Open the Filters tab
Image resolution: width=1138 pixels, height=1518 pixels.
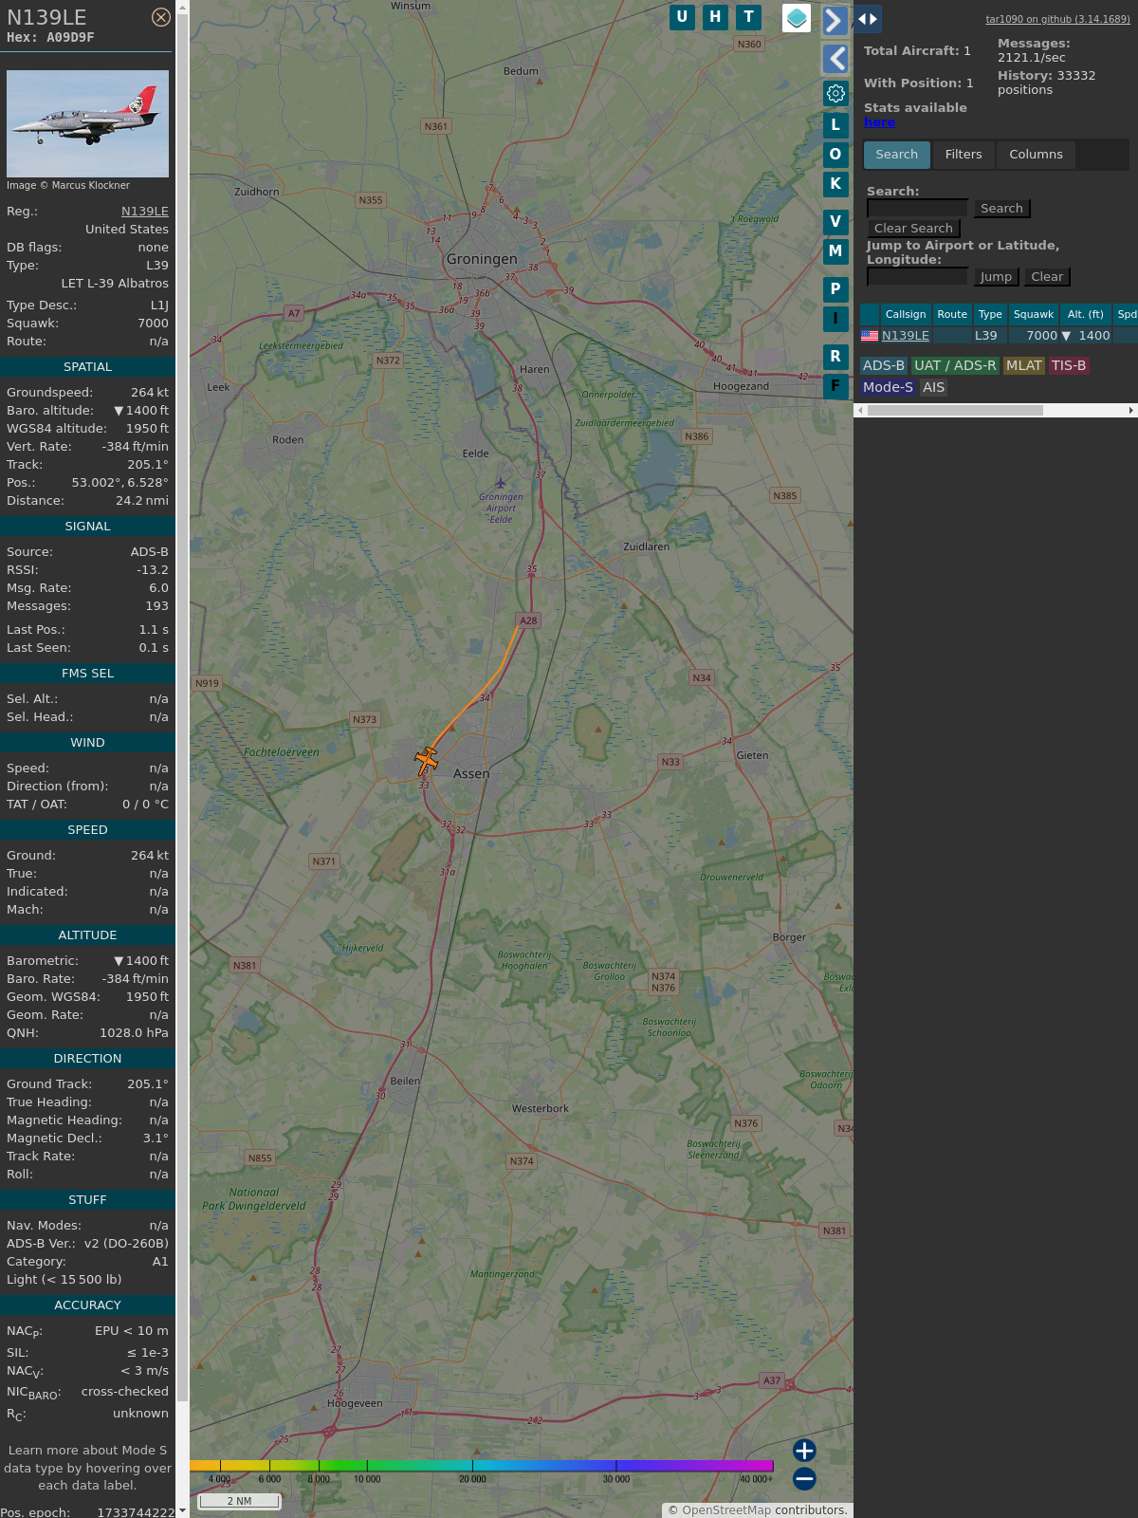click(x=964, y=155)
